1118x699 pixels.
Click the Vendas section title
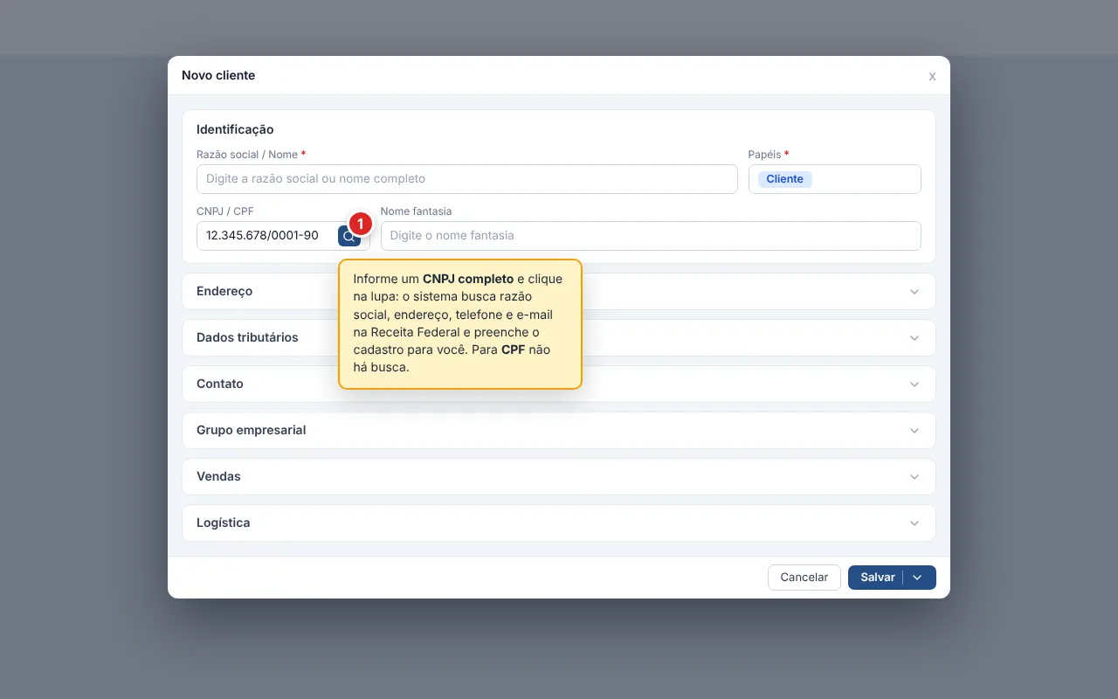218,476
